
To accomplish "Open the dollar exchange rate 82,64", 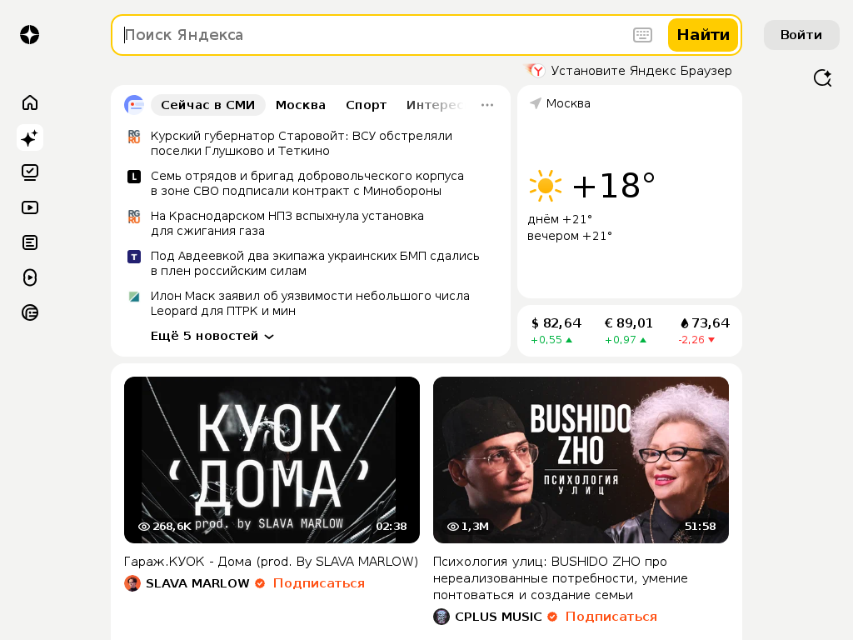I will [x=556, y=330].
